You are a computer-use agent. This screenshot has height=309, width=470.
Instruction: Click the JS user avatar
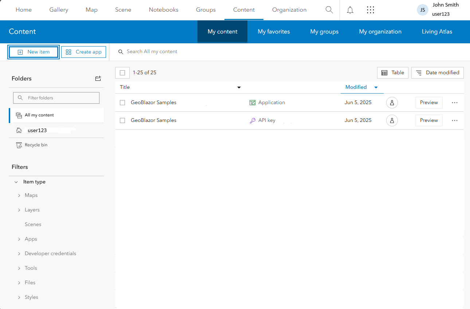[x=423, y=10]
